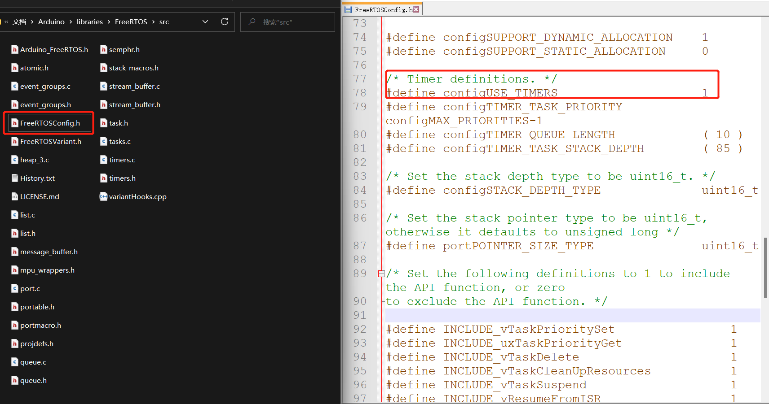Expand the chevron after 文档 in breadcrumb
The height and width of the screenshot is (404, 769).
(32, 22)
